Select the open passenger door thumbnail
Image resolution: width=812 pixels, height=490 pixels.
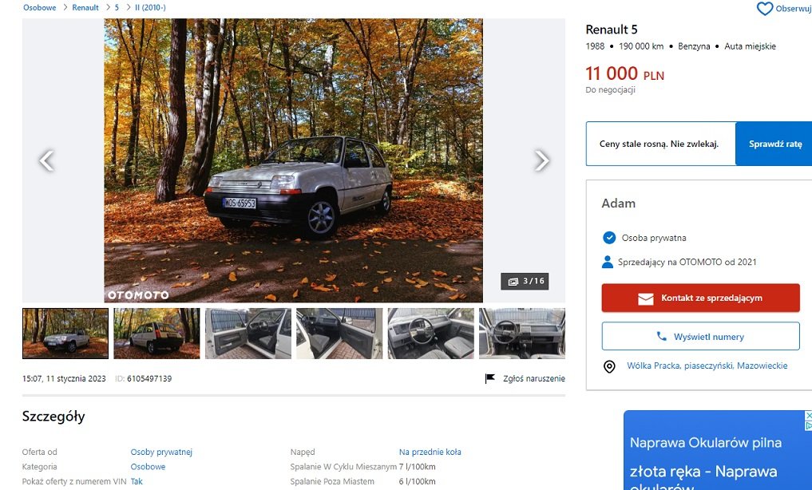pyautogui.click(x=339, y=334)
